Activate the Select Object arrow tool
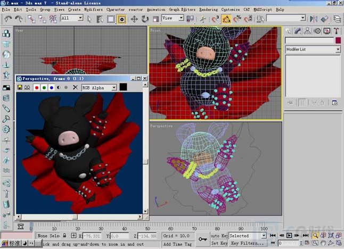 [89, 19]
